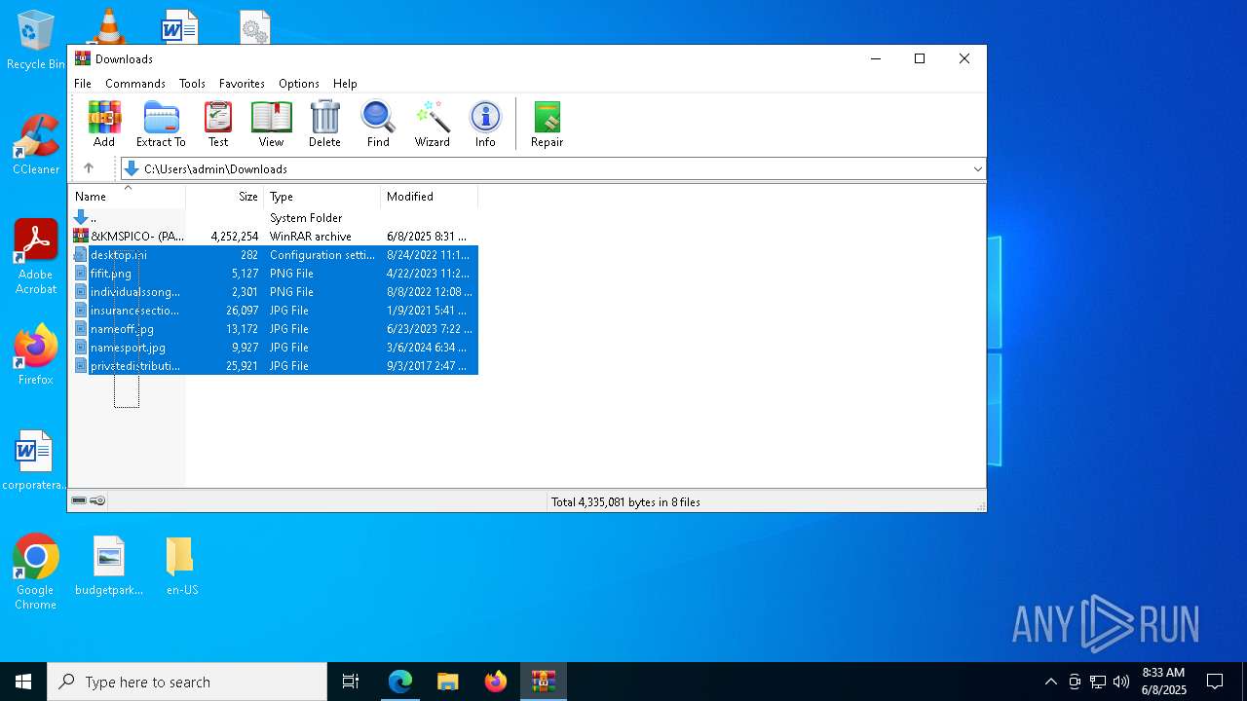Sort by Type column header
The image size is (1247, 701).
(322, 196)
